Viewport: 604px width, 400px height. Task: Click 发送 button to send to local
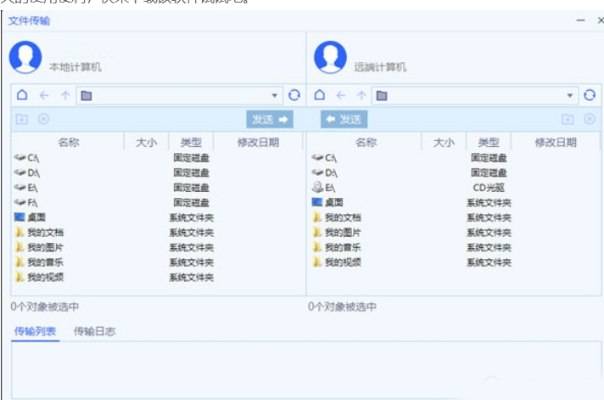click(344, 120)
